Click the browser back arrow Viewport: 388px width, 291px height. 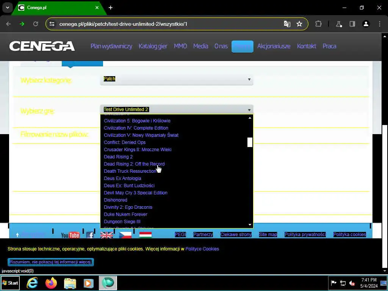coord(8,24)
